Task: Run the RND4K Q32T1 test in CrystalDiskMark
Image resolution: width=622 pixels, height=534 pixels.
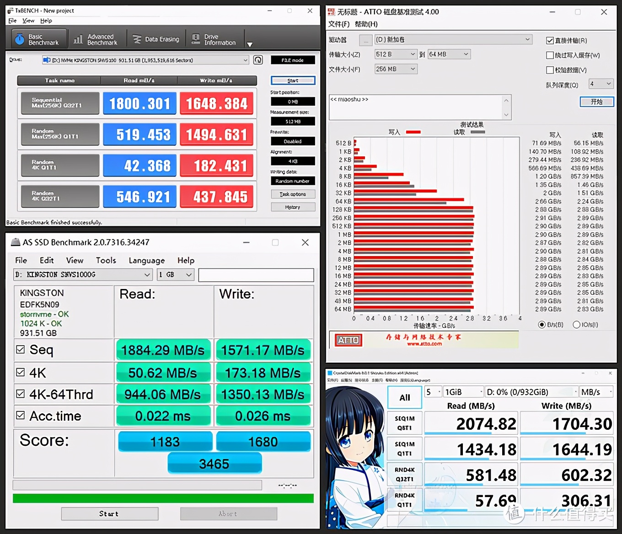Action: tap(404, 474)
